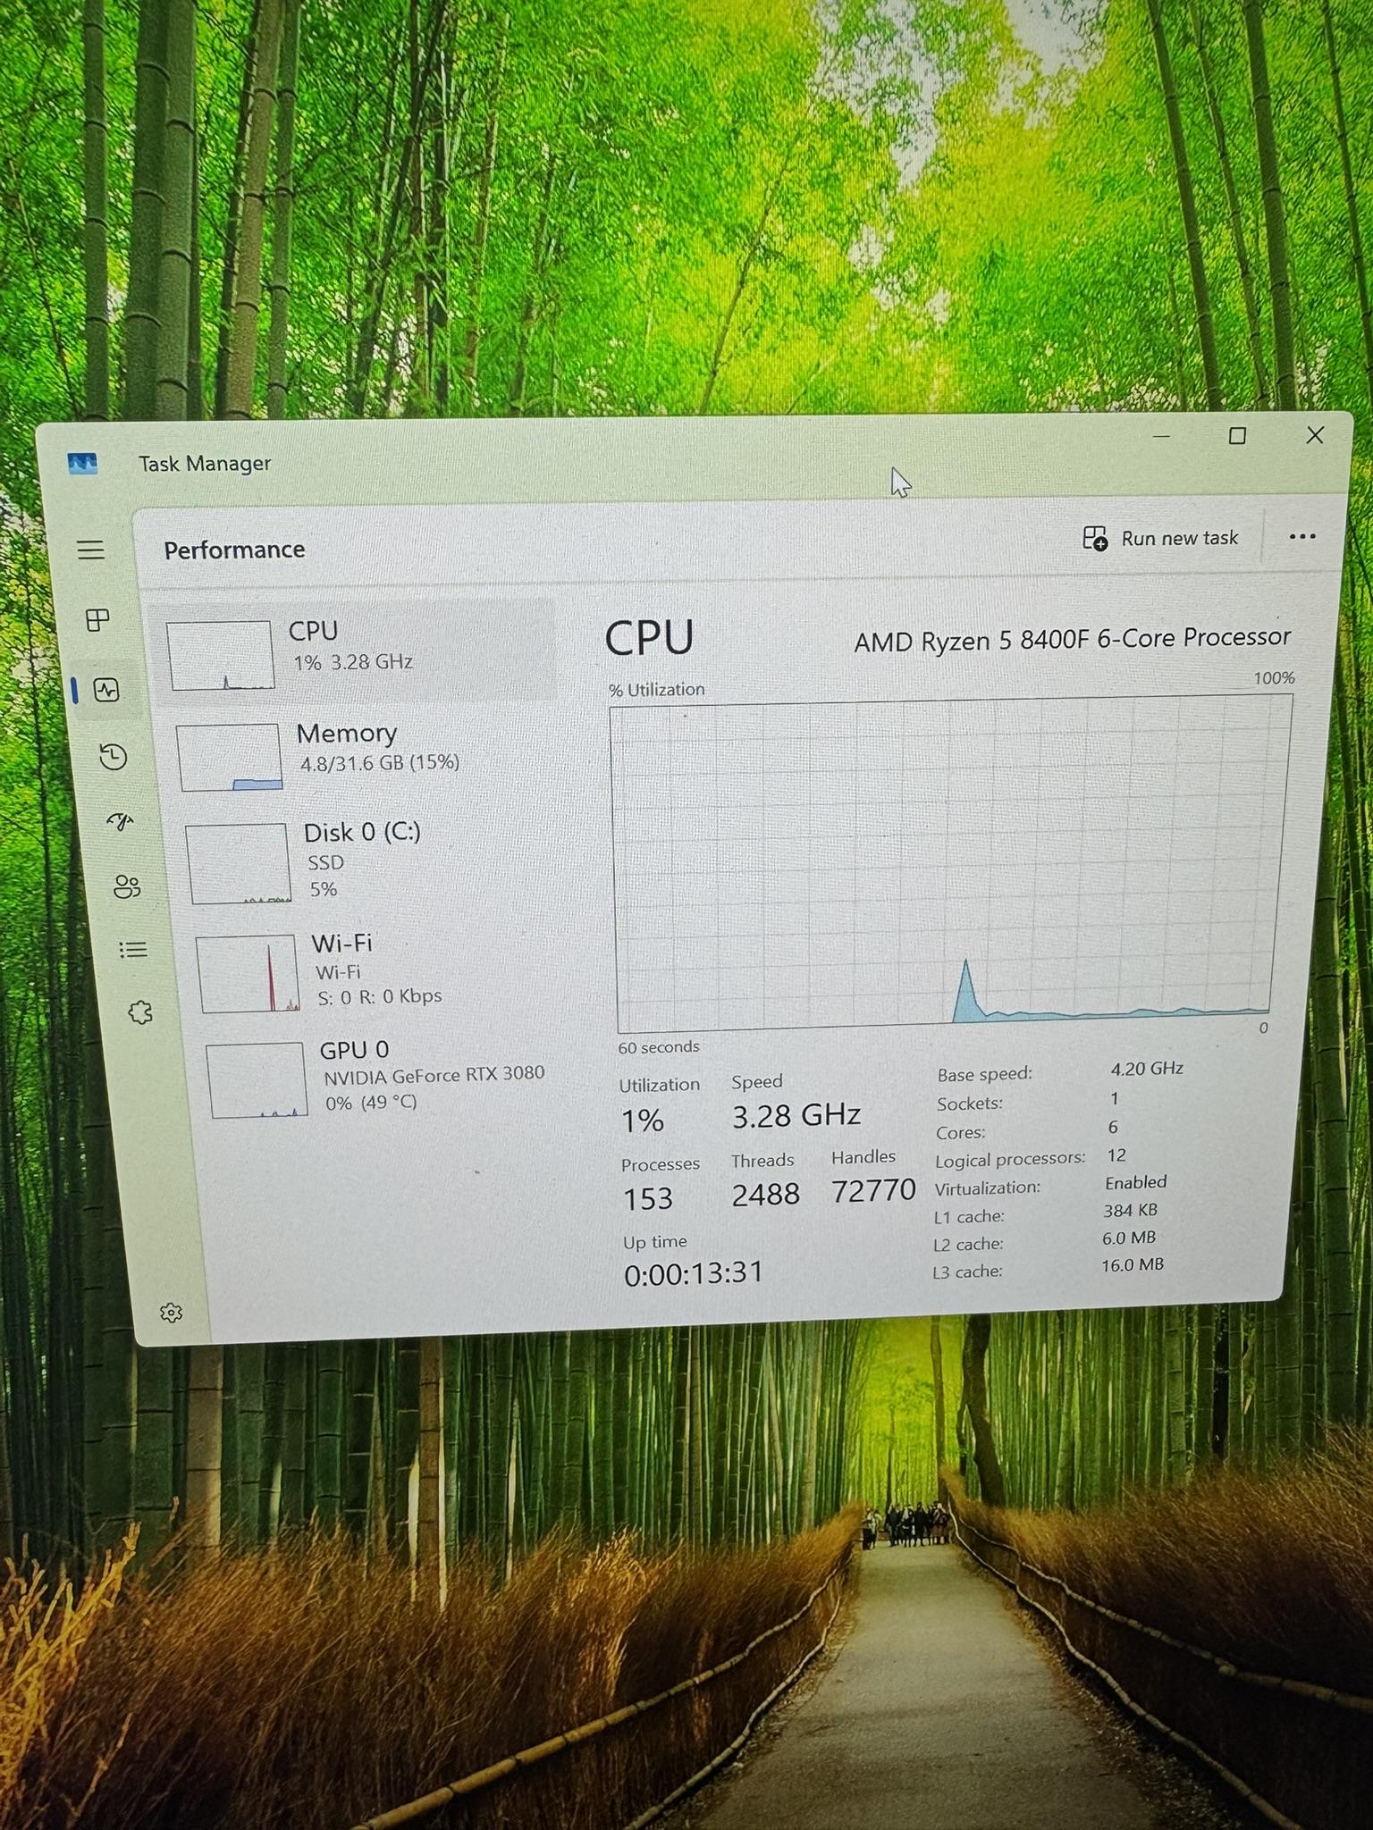Click the 60 seconds graph label

[659, 1046]
